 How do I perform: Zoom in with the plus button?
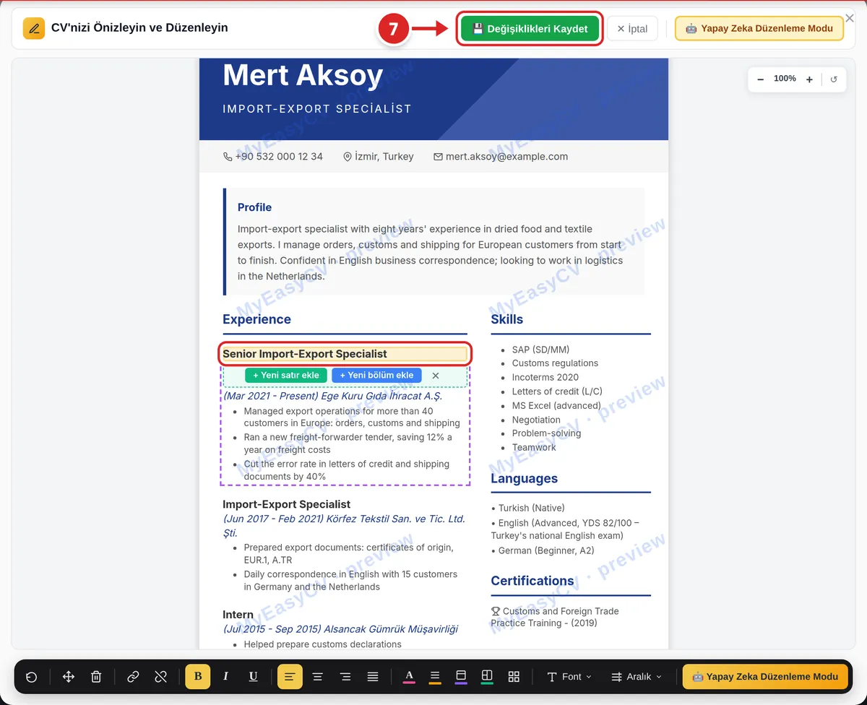809,79
